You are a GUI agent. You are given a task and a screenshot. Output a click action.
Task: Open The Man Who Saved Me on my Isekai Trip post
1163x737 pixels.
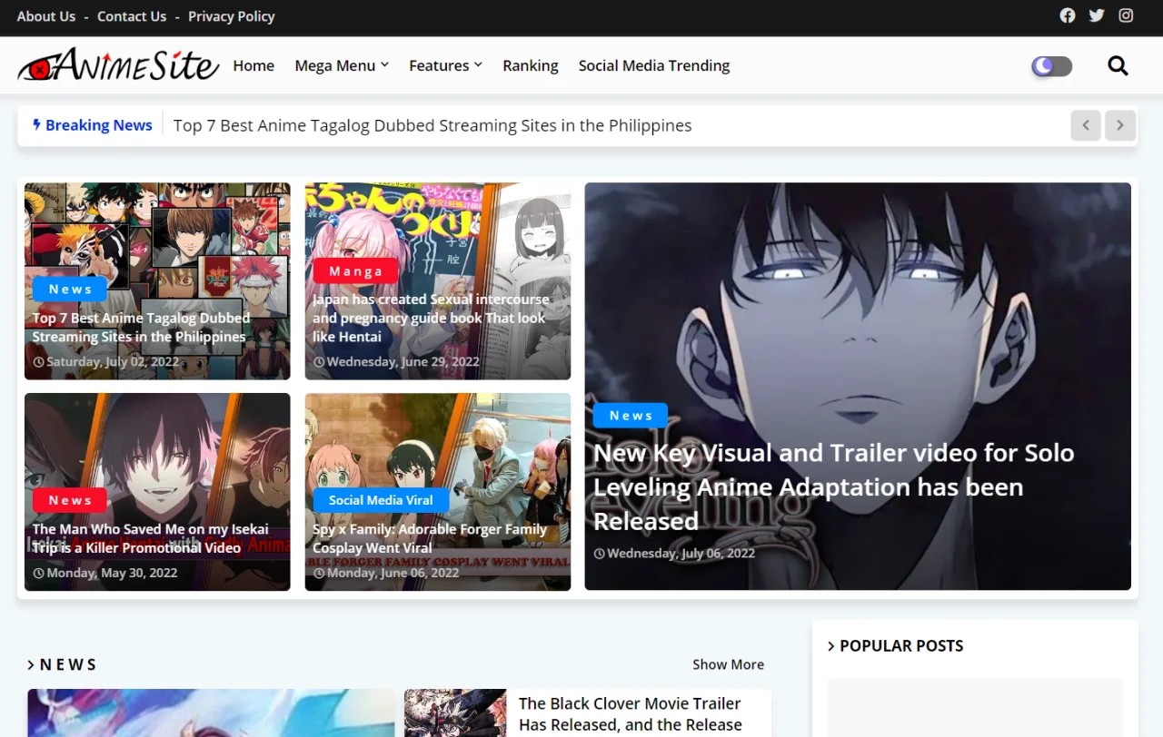pyautogui.click(x=151, y=538)
